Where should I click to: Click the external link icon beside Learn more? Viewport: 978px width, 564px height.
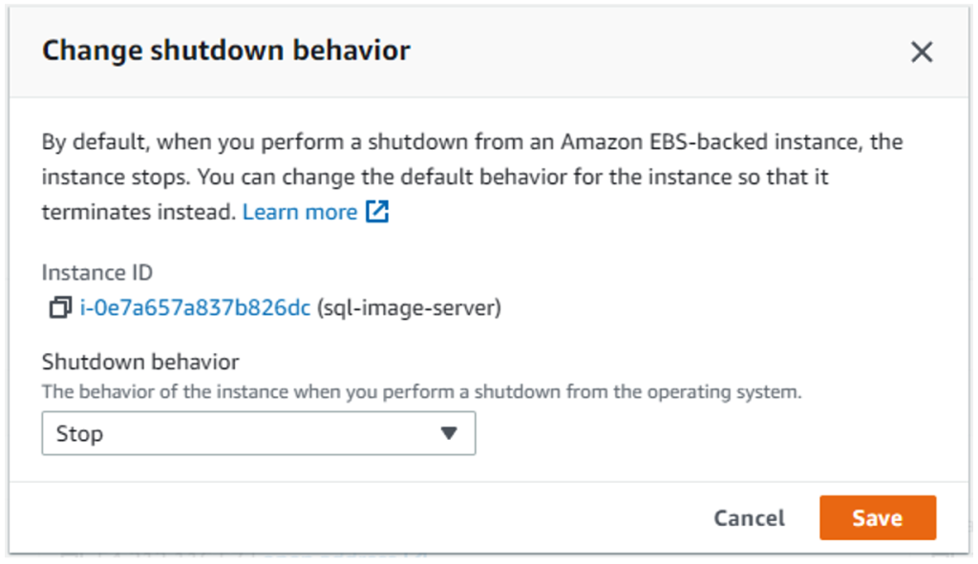click(x=378, y=212)
